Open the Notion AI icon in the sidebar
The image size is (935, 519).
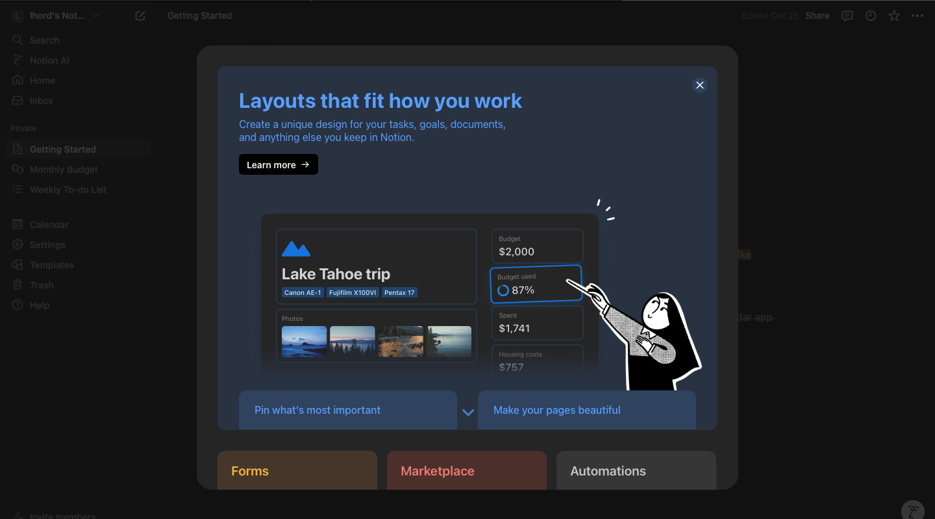click(x=18, y=60)
